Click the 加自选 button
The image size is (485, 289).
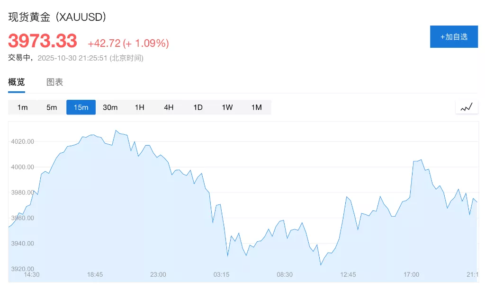pos(454,36)
